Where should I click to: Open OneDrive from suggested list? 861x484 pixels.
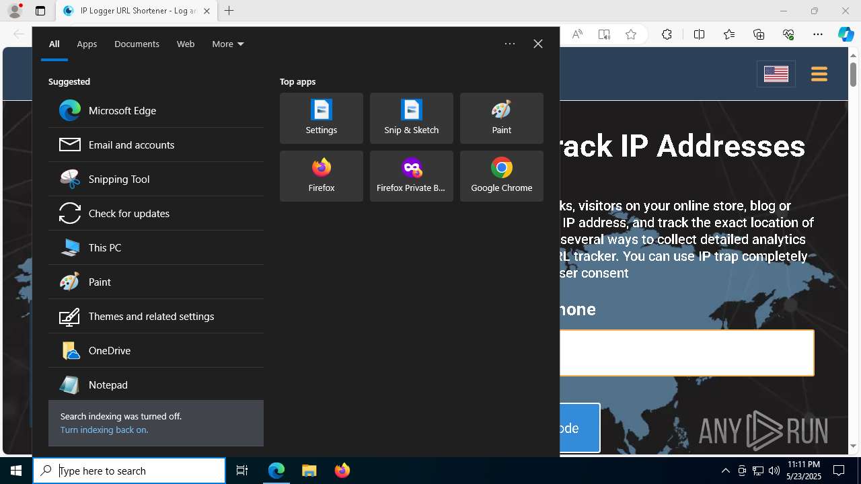pos(156,350)
